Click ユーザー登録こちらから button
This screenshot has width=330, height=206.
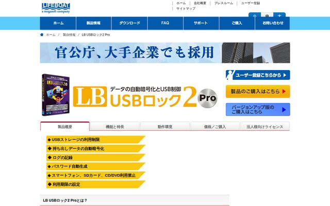point(258,75)
